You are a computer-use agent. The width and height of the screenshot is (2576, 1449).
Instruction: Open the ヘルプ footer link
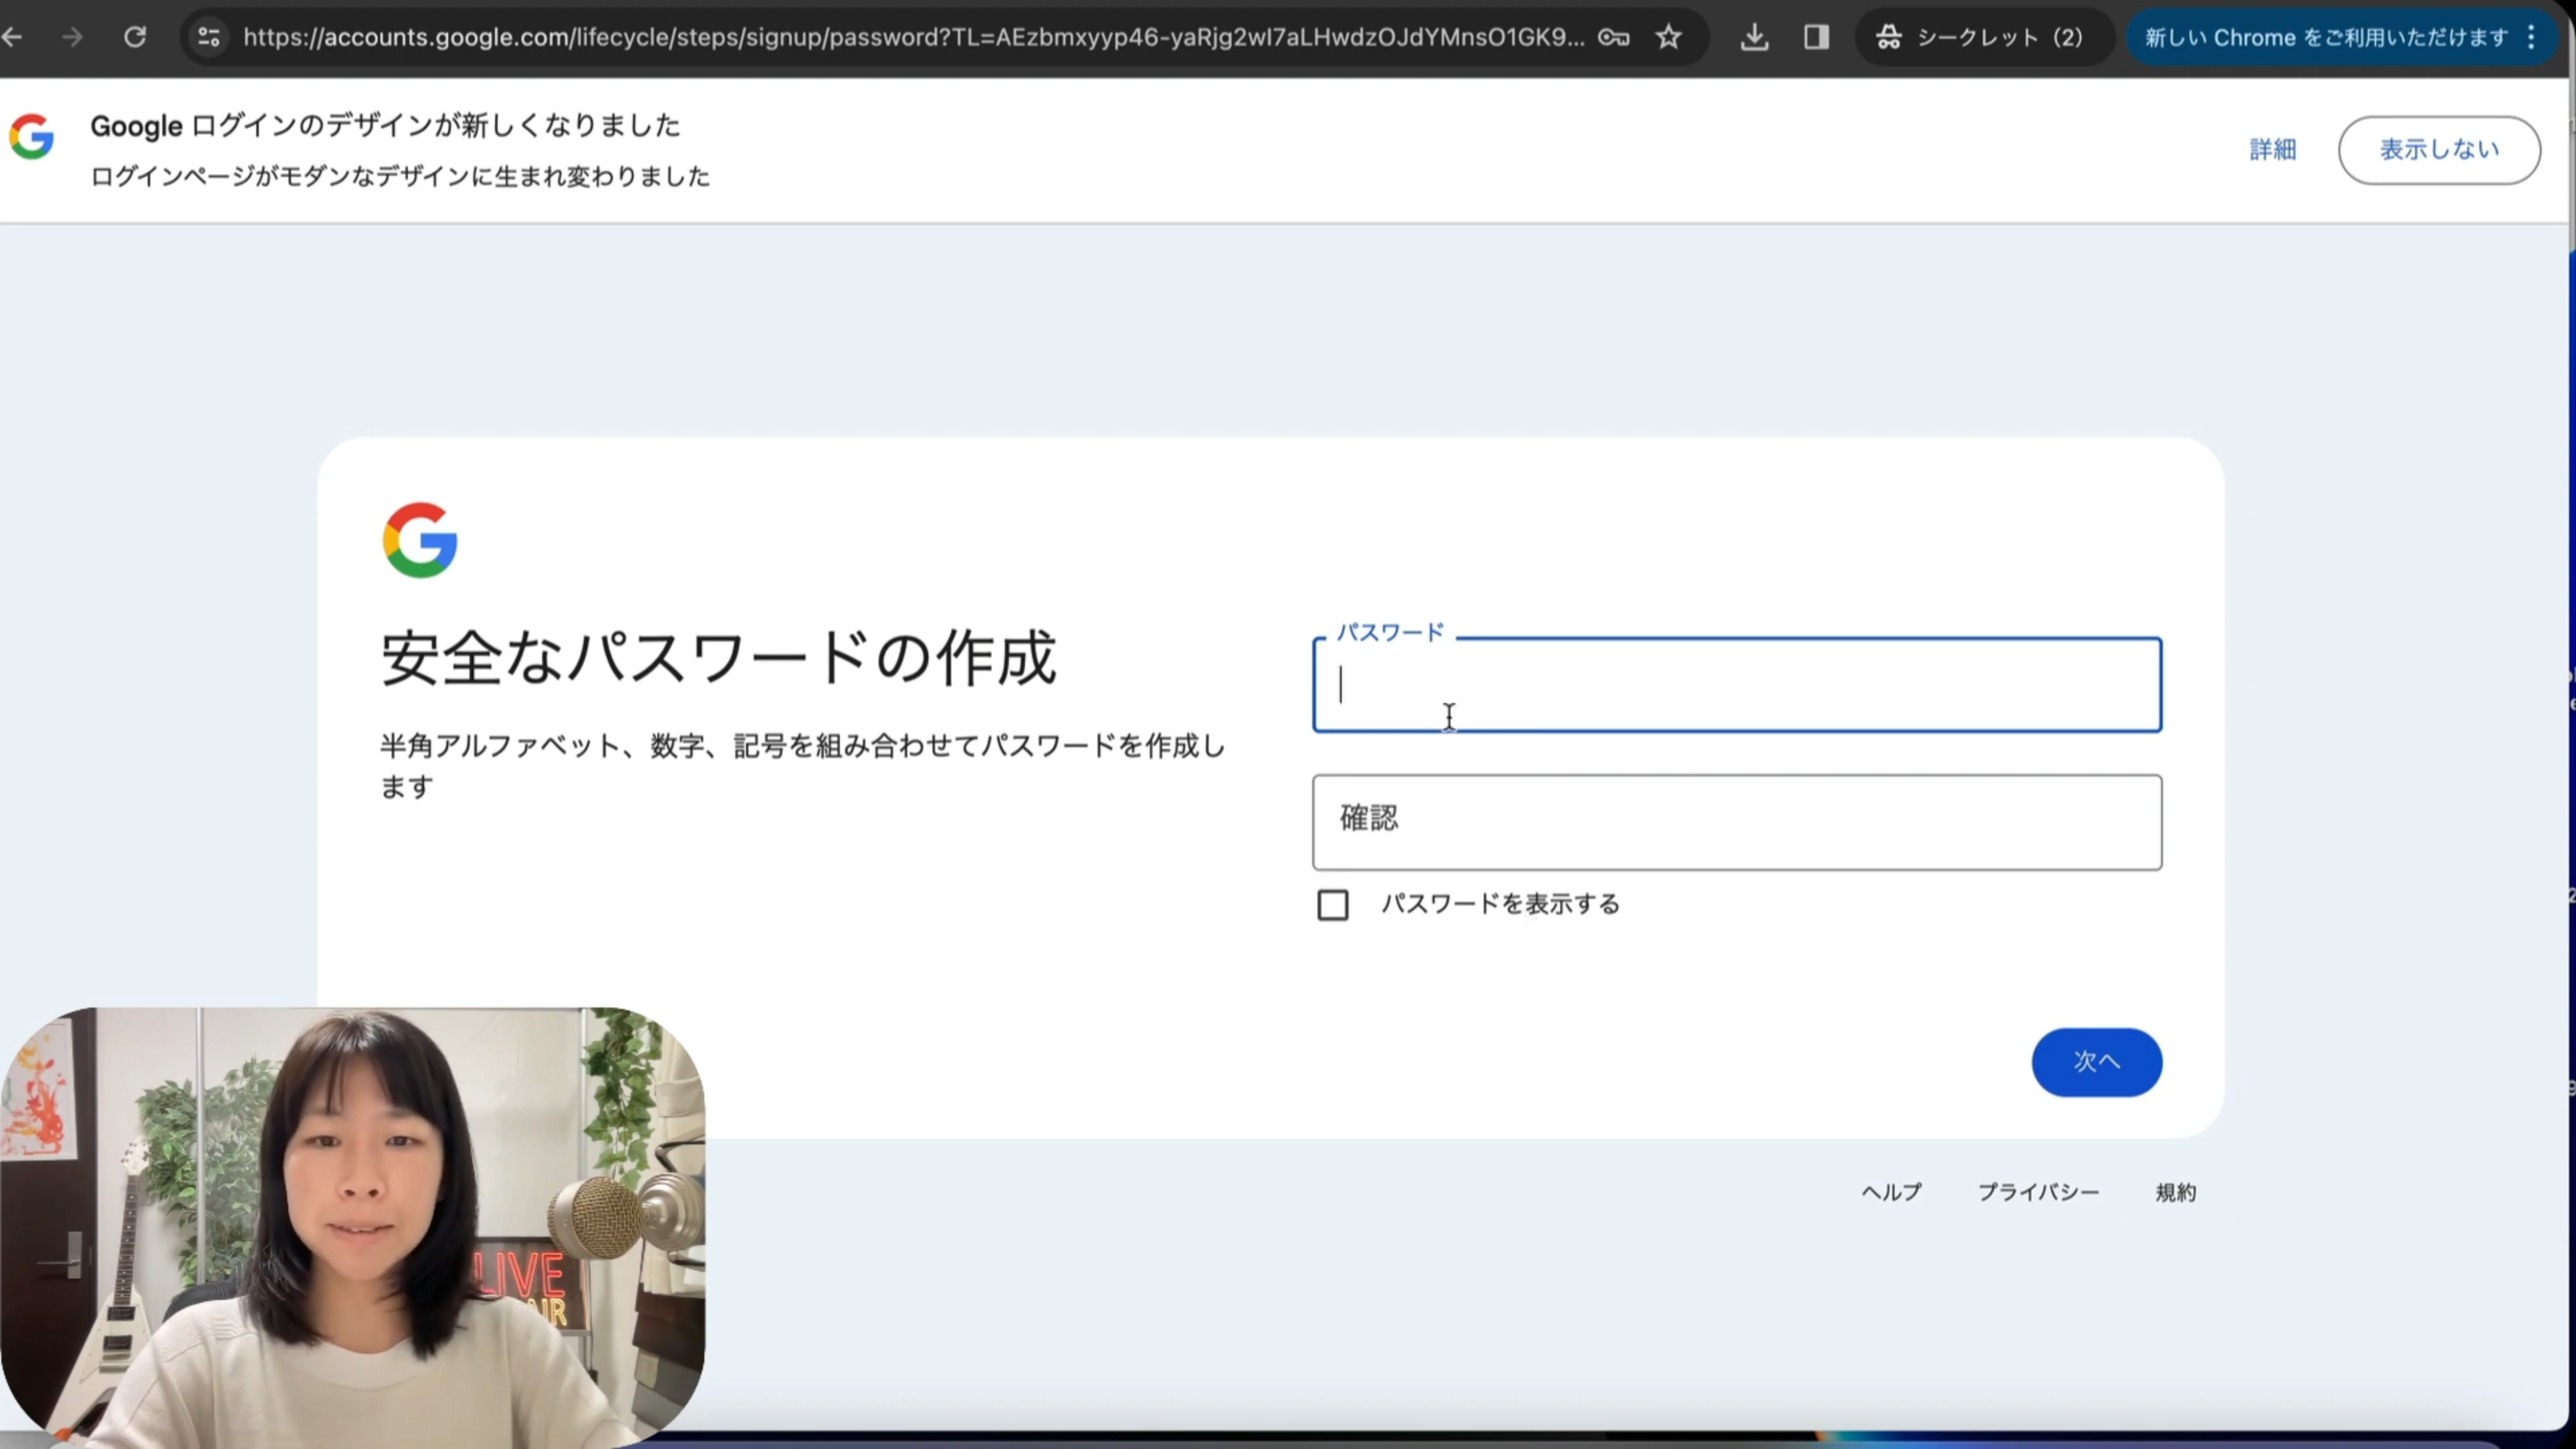[x=1891, y=1192]
